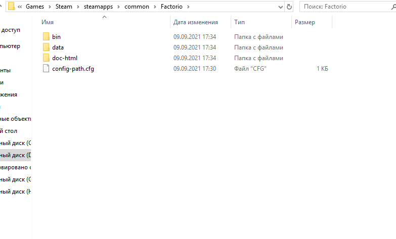Expand the chevron after steamapps breadcrumb
The height and width of the screenshot is (239, 396).
click(x=118, y=7)
